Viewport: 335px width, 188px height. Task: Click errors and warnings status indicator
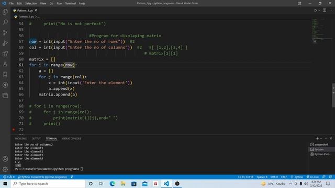[9, 177]
